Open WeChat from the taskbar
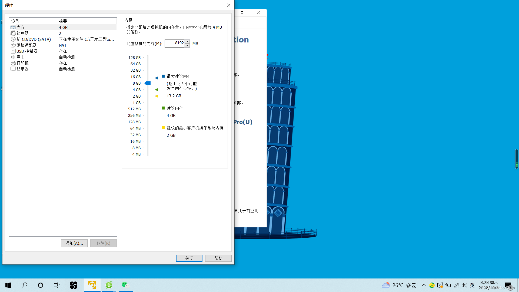The width and height of the screenshot is (519, 292). [125, 285]
